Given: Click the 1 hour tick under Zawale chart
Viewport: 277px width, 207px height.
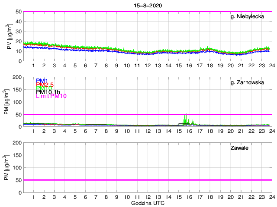Looking at the screenshot, I should point(34,197).
